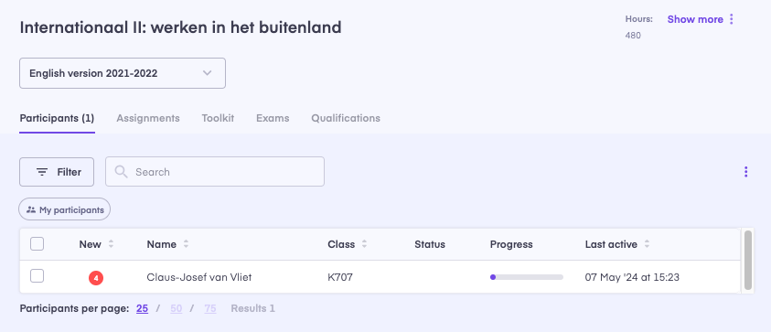Open the Qualifications tab

pyautogui.click(x=346, y=118)
